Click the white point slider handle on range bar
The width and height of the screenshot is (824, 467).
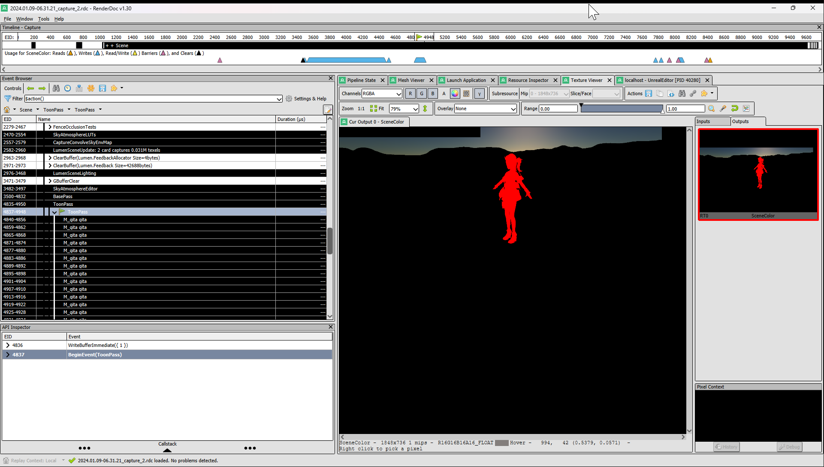662,111
